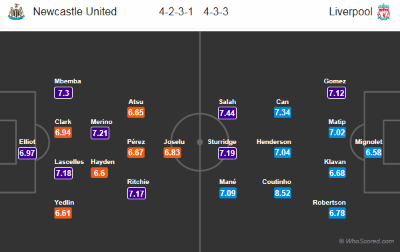The width and height of the screenshot is (400, 252).
Task: Click the player name Sturridge
Action: pos(222,142)
